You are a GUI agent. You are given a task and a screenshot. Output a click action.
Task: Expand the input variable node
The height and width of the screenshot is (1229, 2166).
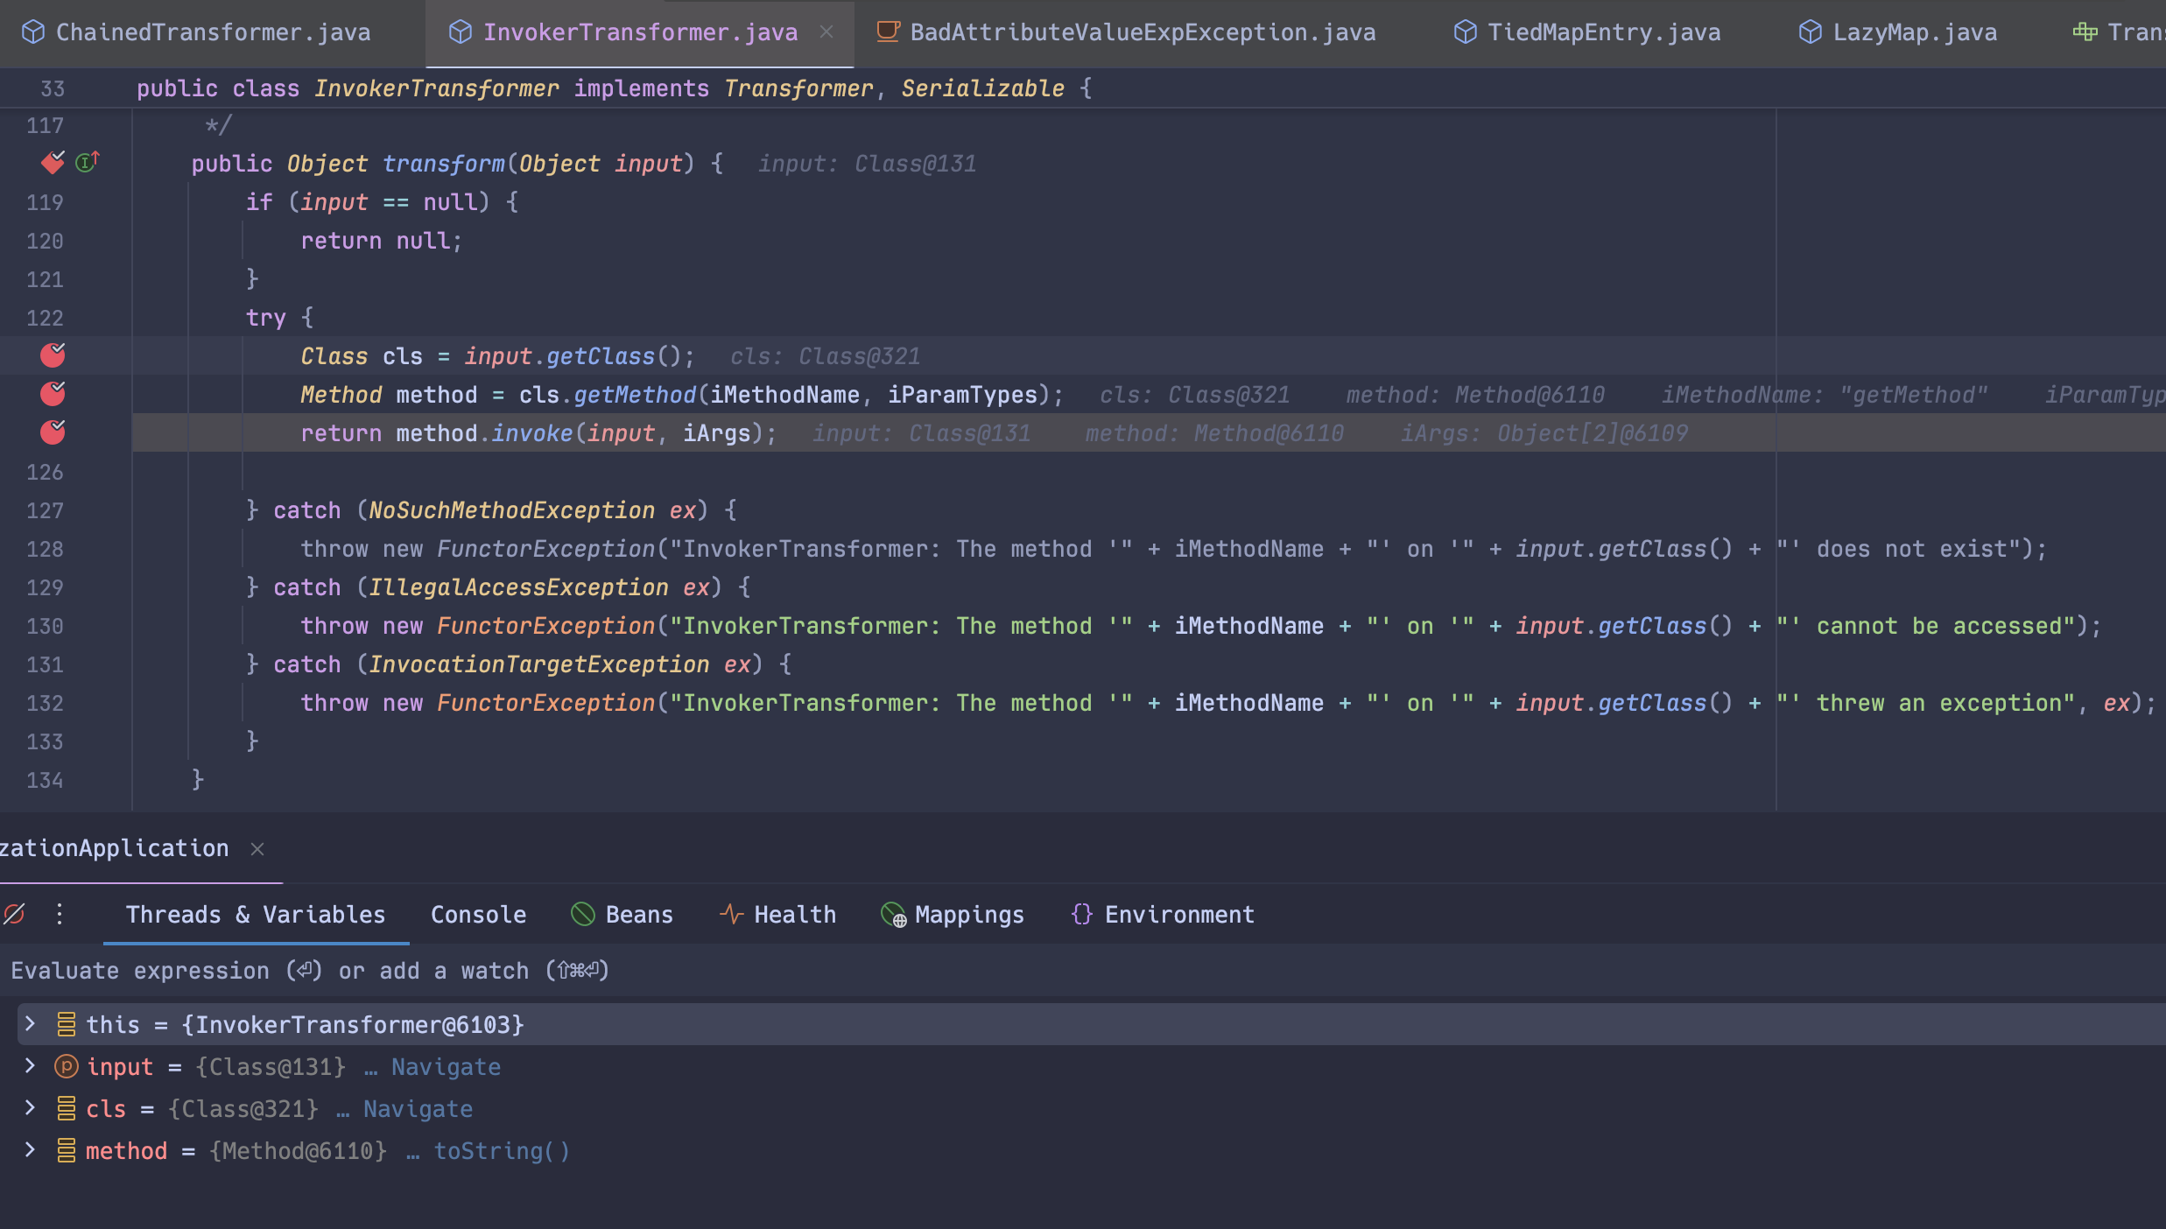pos(31,1066)
